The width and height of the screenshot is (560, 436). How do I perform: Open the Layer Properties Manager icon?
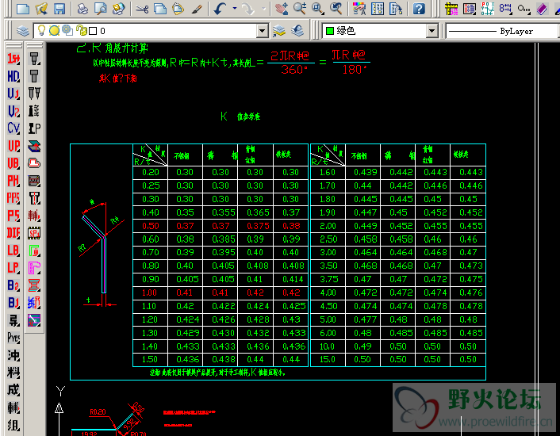click(x=23, y=31)
